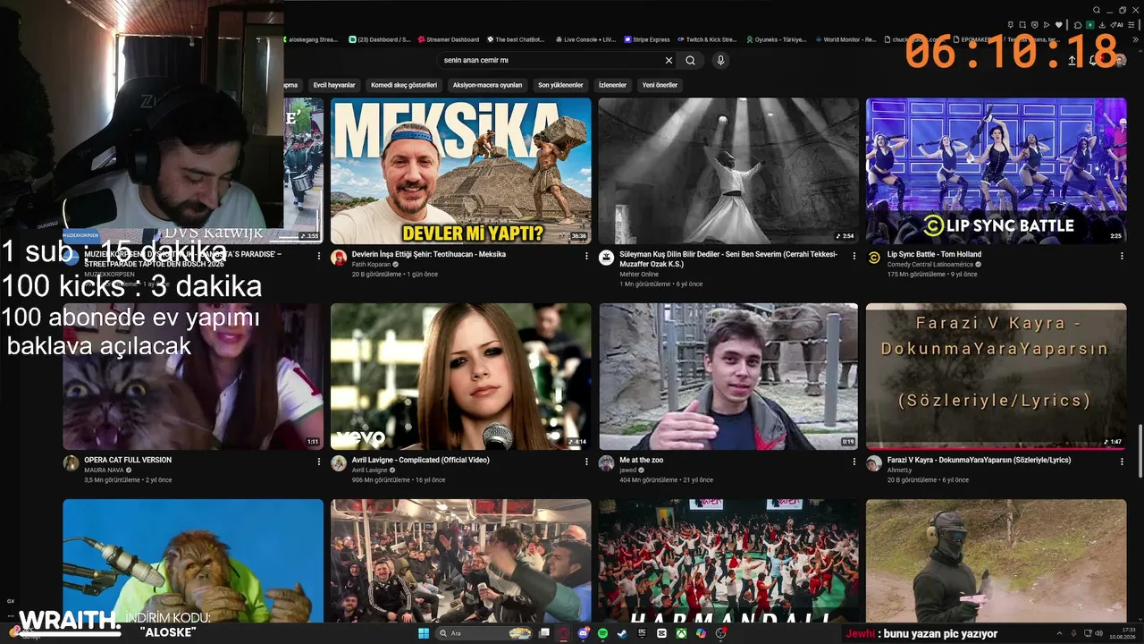Screen dimensions: 1144x644
Task: Open Spotify from the taskbar
Action: point(602,633)
